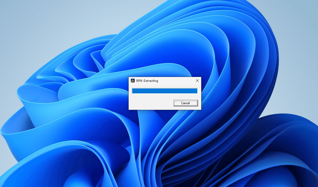Image resolution: width=318 pixels, height=187 pixels.
Task: Close the extracting dialog with the X
Action: tap(197, 81)
